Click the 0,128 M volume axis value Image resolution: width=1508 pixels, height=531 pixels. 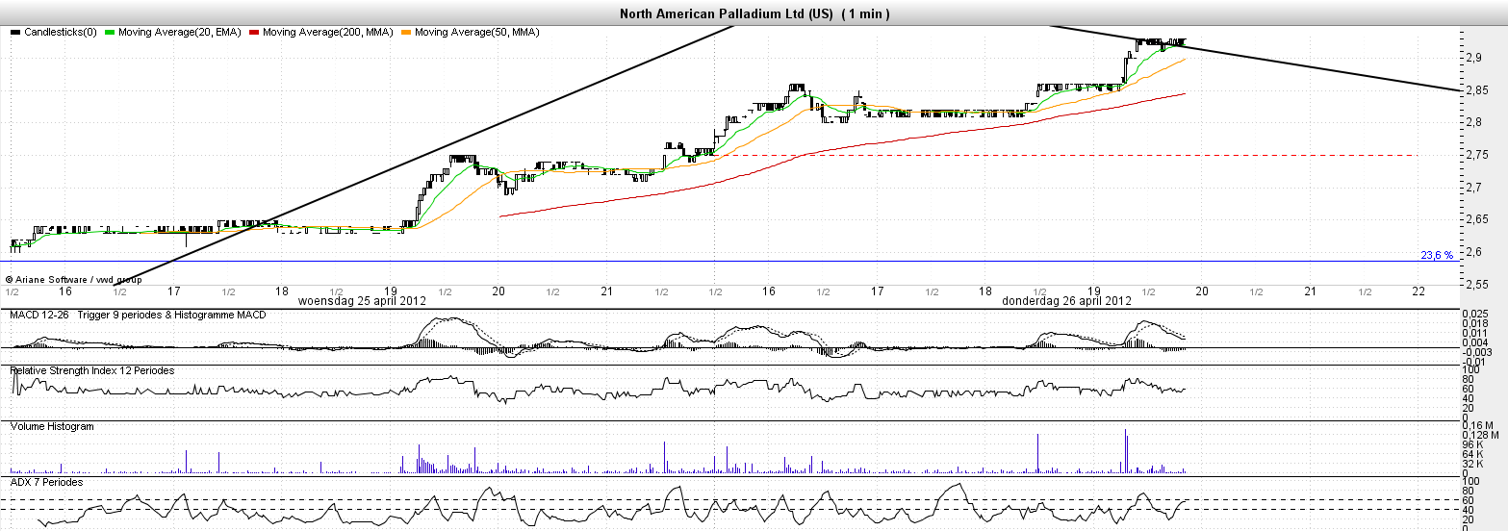[1481, 436]
